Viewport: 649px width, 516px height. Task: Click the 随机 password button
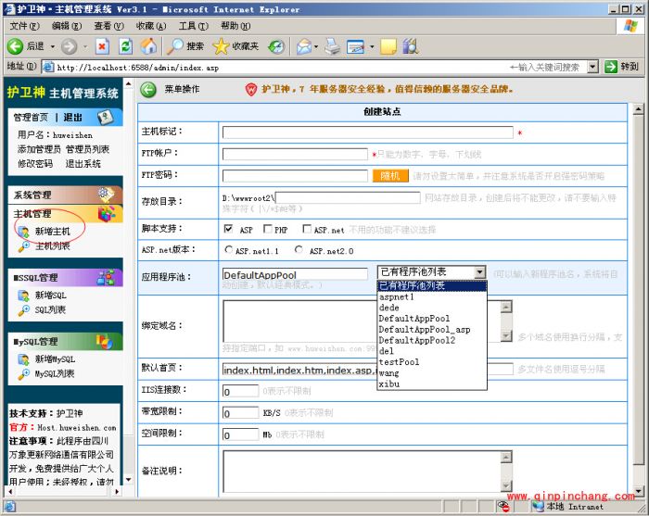390,176
